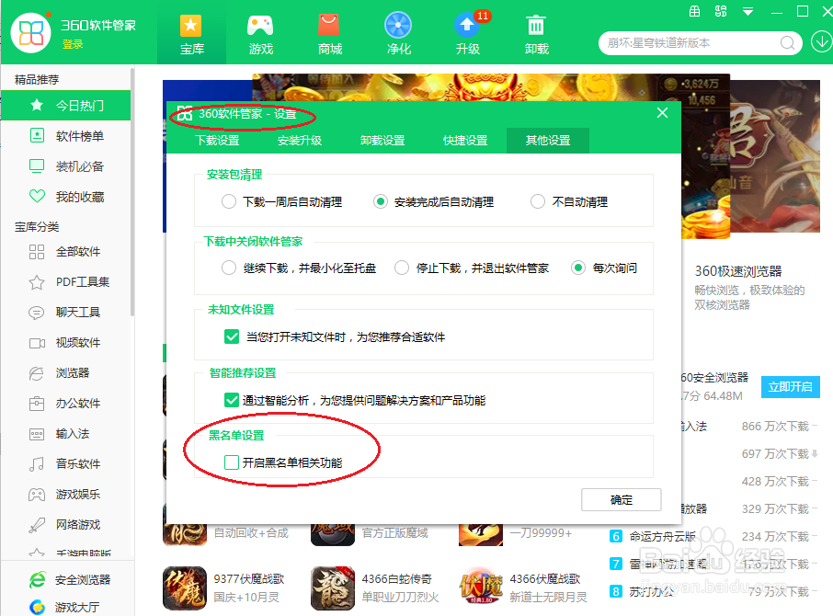Click the 确定 button

pos(621,500)
